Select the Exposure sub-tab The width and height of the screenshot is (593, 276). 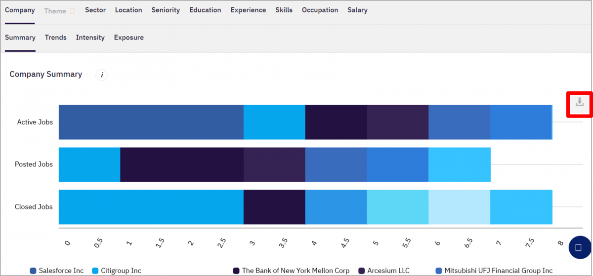click(x=128, y=38)
